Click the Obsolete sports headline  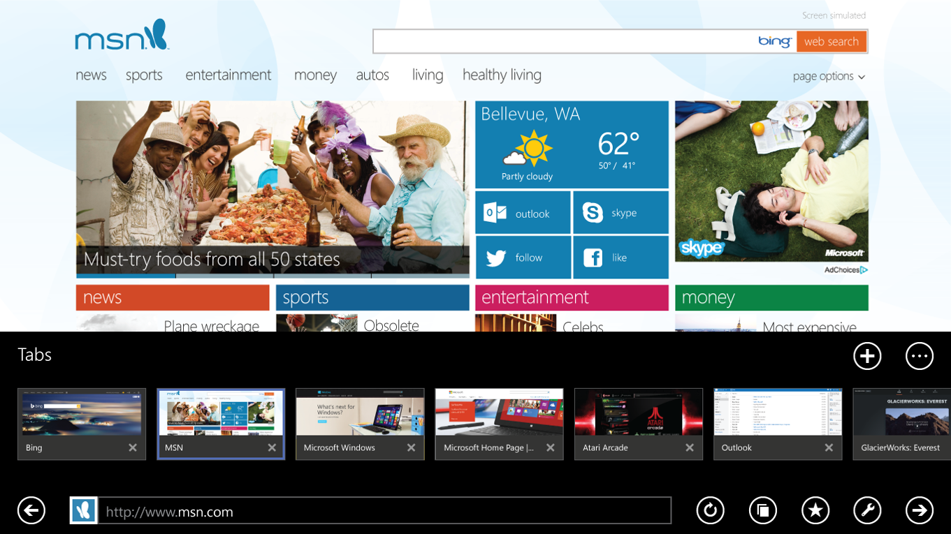[391, 325]
